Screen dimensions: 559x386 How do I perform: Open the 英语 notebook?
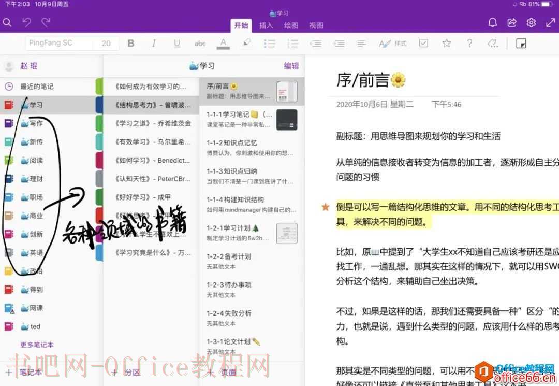[x=48, y=252]
